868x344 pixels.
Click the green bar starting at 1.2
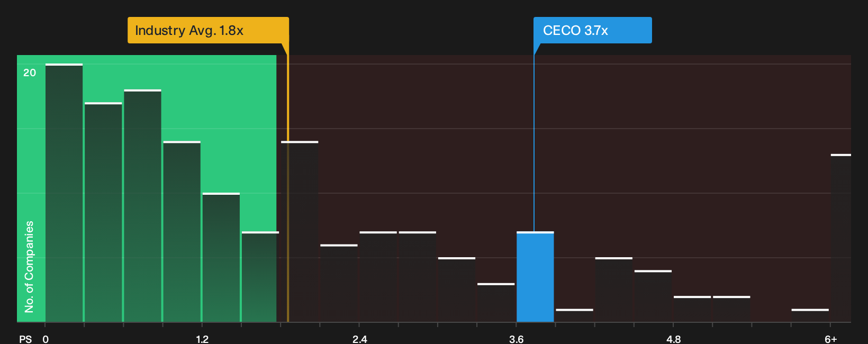tap(221, 257)
